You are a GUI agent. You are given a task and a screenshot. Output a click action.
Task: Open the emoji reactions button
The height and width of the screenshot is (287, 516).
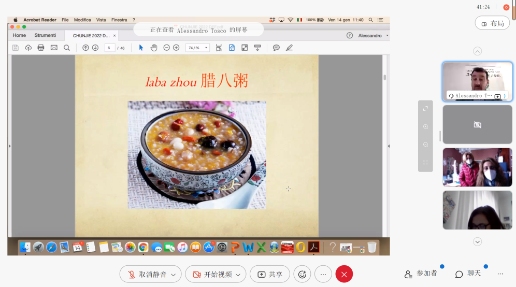[302, 274]
